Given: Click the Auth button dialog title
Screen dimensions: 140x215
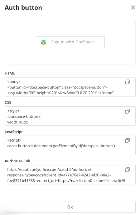Looking at the screenshot, I should [x=23, y=8].
